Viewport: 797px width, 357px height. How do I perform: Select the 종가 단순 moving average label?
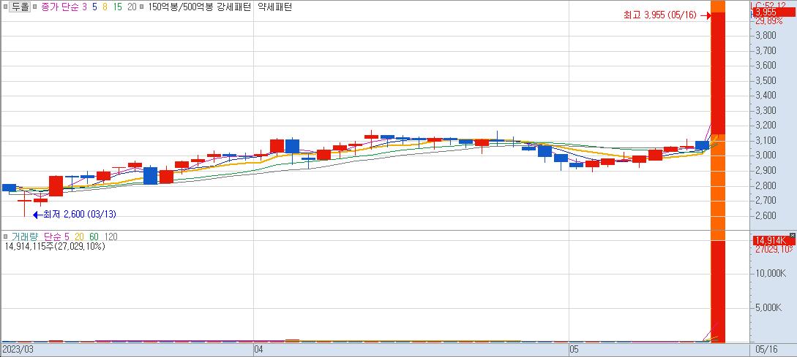(60, 8)
